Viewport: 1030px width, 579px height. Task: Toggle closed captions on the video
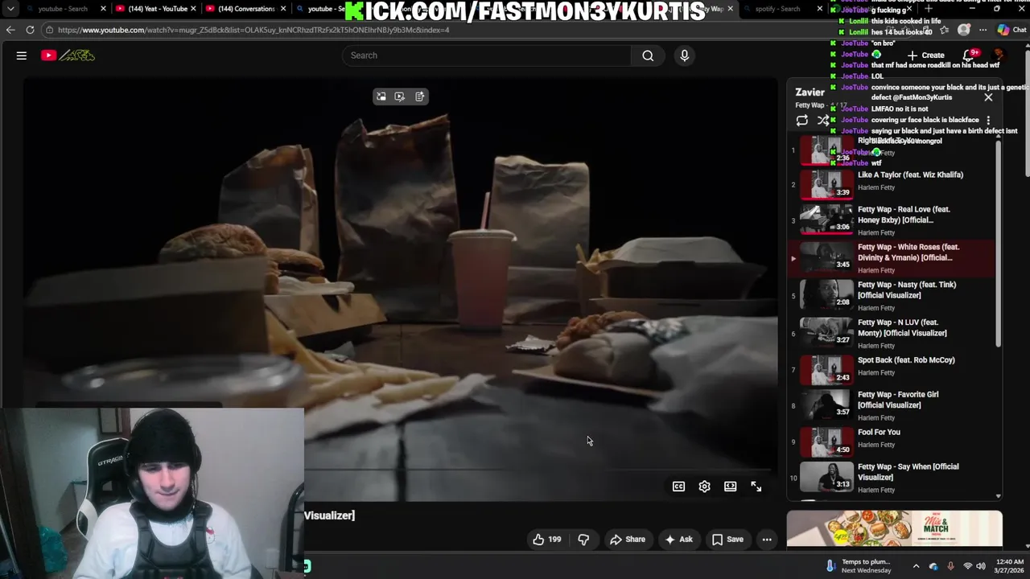coord(678,487)
